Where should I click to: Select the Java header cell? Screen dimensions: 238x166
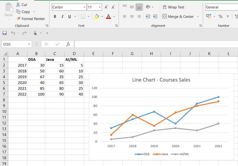click(55, 60)
